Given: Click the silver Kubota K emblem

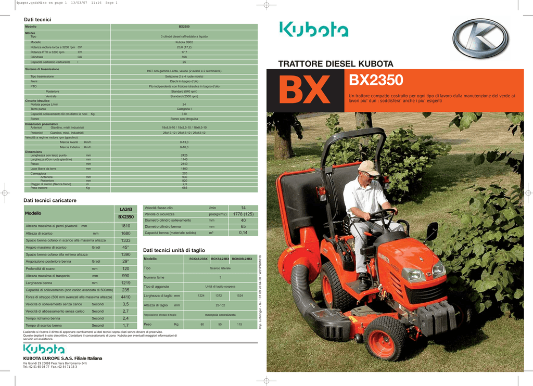Looking at the screenshot, I should pyautogui.click(x=480, y=38).
